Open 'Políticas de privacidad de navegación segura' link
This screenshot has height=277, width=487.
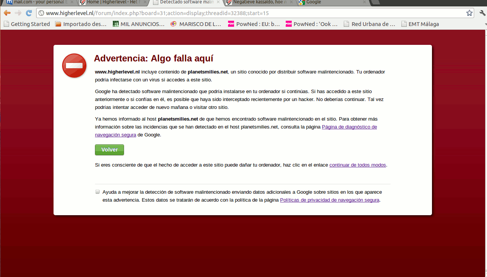(329, 200)
